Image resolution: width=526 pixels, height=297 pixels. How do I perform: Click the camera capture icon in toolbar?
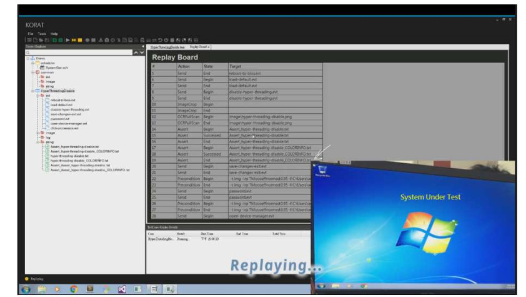pyautogui.click(x=107, y=40)
